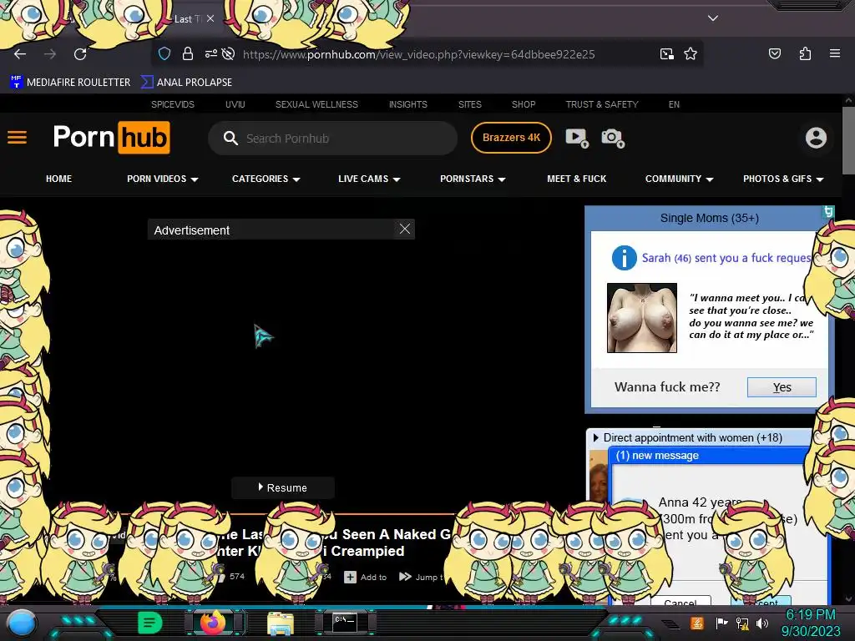The image size is (855, 641).
Task: Click the autoplay blocked icon in address bar
Action: click(x=229, y=53)
